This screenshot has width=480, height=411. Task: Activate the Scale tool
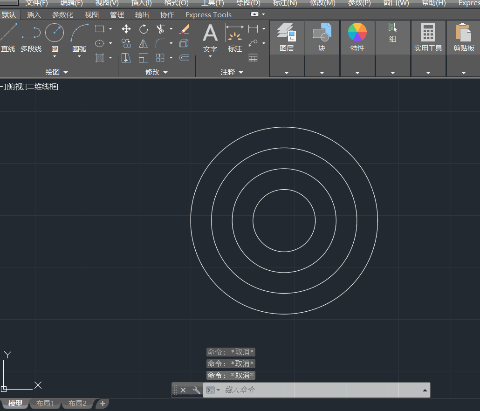click(143, 57)
